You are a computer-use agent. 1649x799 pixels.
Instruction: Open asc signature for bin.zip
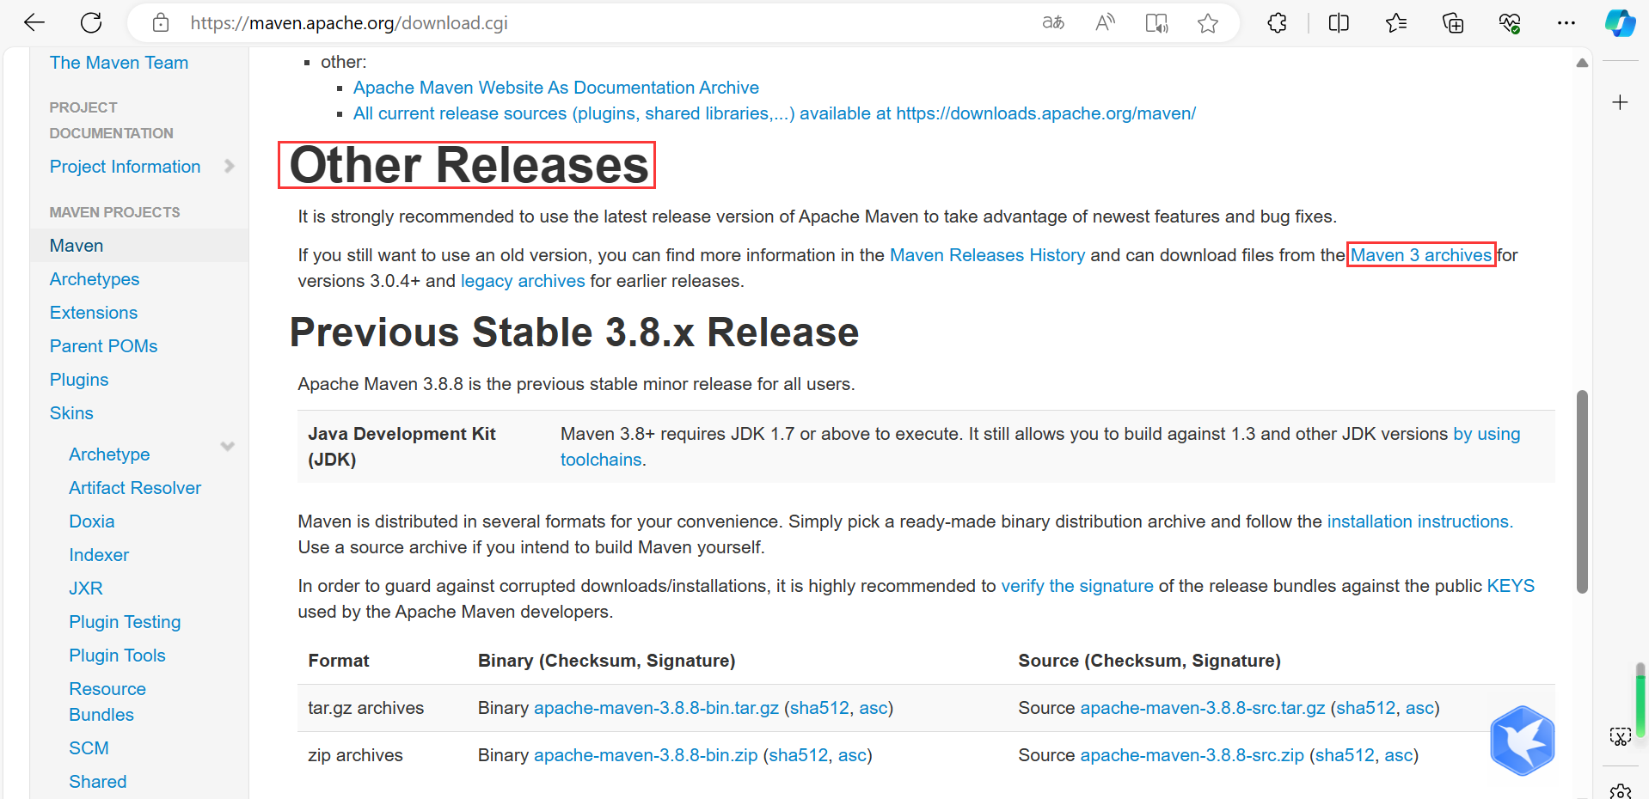(853, 755)
